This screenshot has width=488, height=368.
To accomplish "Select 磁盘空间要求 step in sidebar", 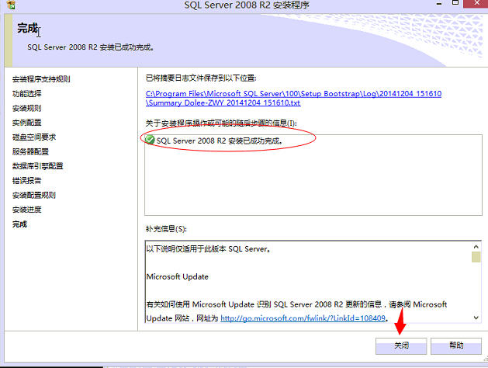I will tap(34, 137).
